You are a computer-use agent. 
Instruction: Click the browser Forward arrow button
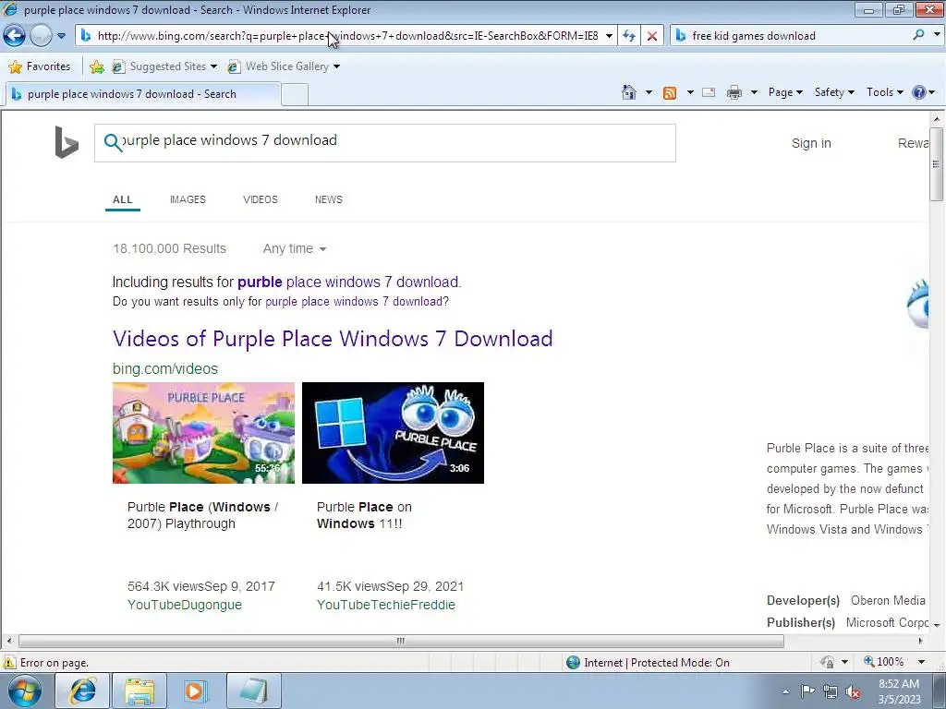tap(41, 36)
